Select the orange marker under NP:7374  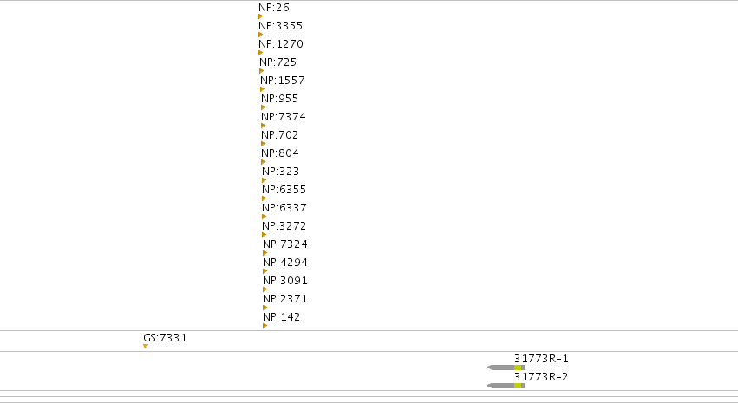264,126
